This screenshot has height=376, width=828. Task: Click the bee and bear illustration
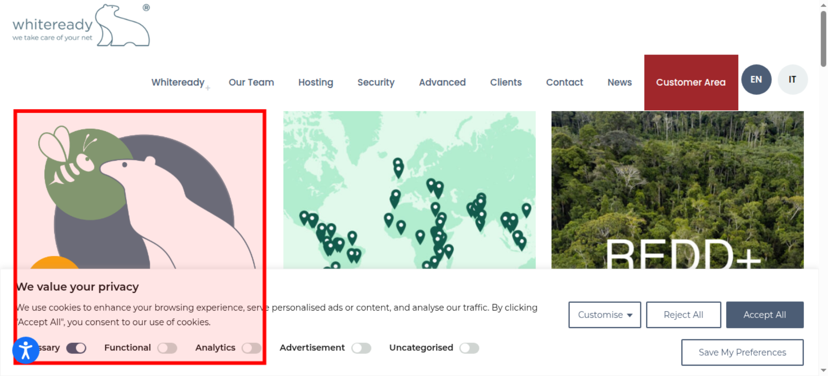pyautogui.click(x=140, y=190)
